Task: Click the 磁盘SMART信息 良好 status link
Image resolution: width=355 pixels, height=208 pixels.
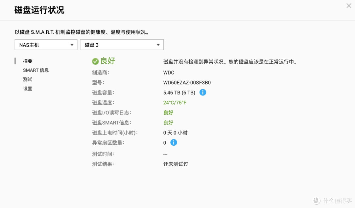Action: [x=168, y=122]
